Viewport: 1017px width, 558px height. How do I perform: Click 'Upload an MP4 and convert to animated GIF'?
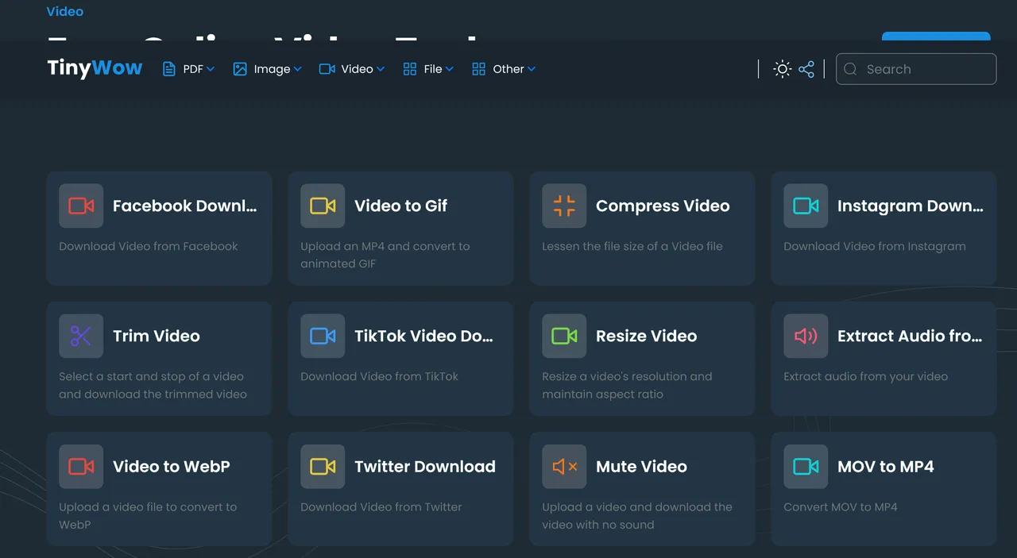click(385, 255)
